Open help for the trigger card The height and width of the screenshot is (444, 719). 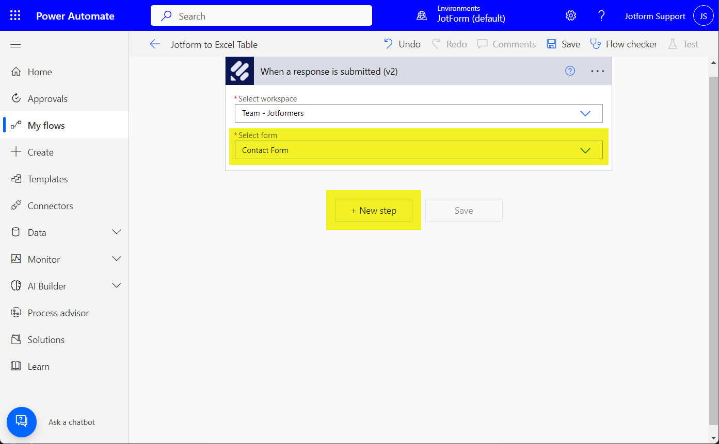(x=570, y=71)
